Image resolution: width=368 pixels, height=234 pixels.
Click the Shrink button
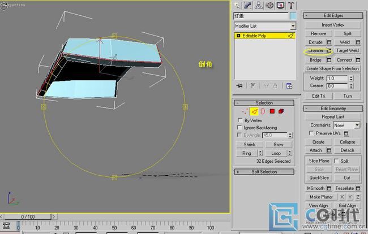250,145
